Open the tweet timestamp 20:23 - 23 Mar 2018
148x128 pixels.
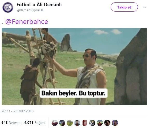pos(18,111)
